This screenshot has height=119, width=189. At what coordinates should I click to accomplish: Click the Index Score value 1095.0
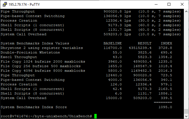point(165,107)
